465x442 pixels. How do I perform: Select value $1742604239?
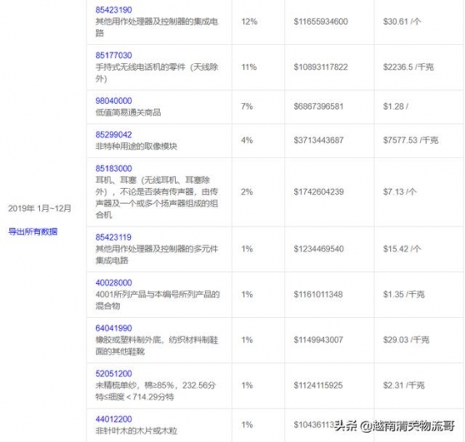click(x=319, y=192)
